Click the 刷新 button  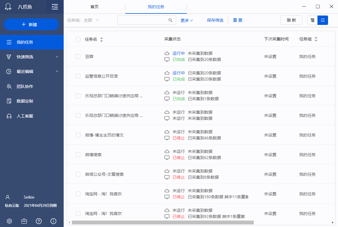(x=291, y=20)
